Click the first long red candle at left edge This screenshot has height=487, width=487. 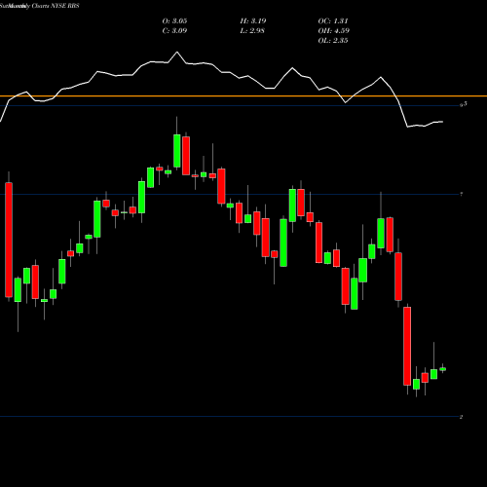pos(9,240)
